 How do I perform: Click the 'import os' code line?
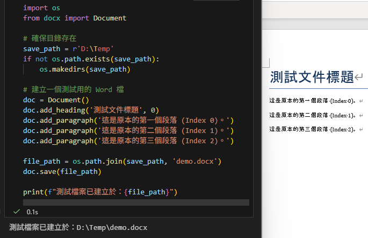[x=41, y=8]
